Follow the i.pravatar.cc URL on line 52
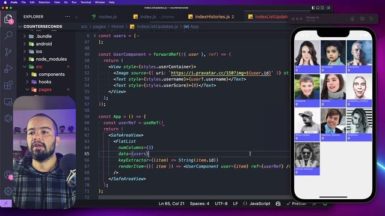Viewport: 385px width, 216px height. [221, 73]
